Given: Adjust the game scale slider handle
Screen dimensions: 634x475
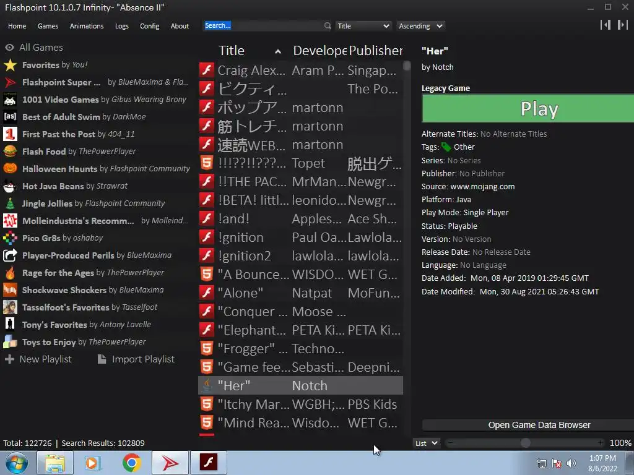Looking at the screenshot, I should (x=525, y=443).
